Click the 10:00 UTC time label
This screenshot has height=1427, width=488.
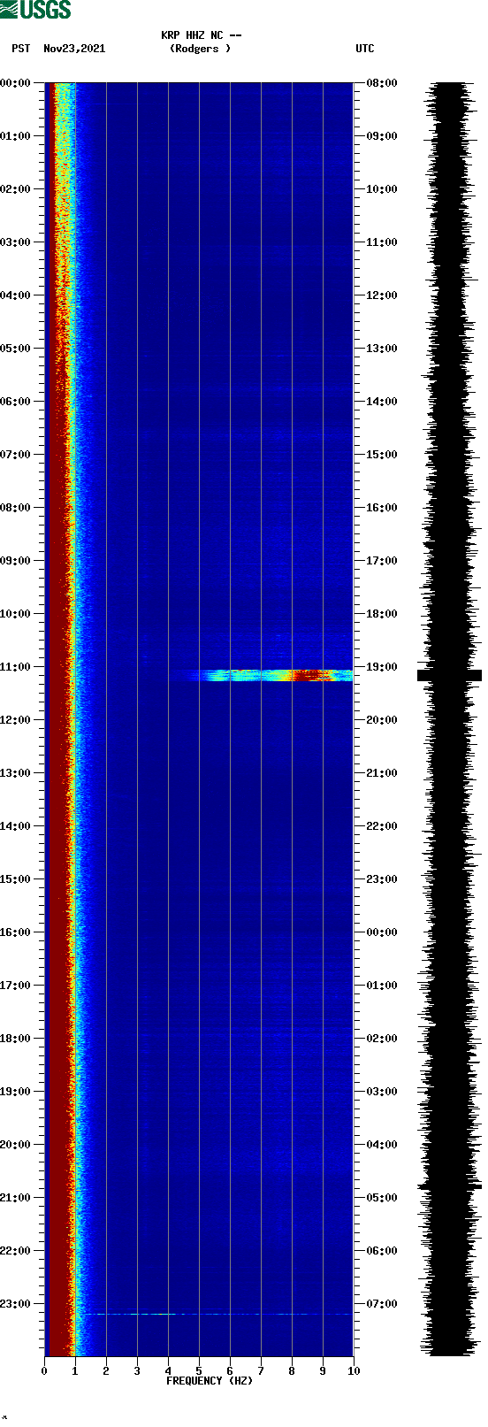point(382,189)
